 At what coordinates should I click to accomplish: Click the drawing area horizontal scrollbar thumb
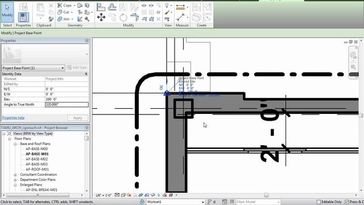click(x=266, y=195)
